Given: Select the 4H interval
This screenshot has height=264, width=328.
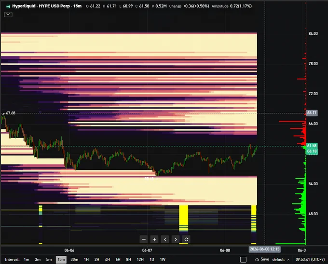Looking at the screenshot, I should coord(107,259).
